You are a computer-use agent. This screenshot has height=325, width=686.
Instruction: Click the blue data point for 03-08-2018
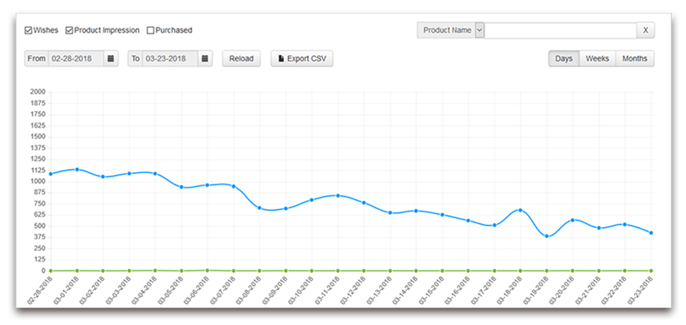260,208
